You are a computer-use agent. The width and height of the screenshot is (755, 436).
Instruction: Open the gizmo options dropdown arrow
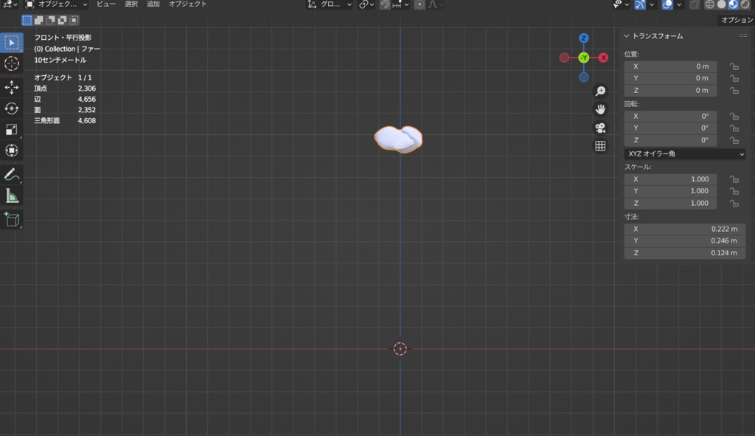(652, 4)
